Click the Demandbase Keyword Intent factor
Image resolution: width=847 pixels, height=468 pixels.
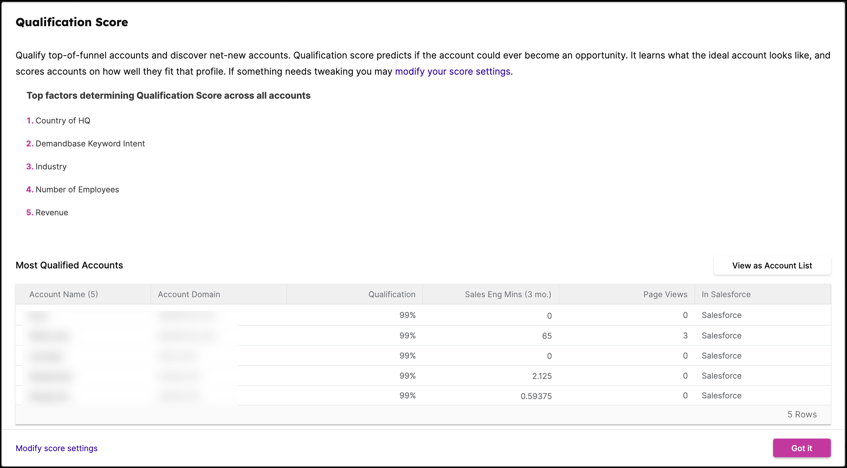point(90,144)
